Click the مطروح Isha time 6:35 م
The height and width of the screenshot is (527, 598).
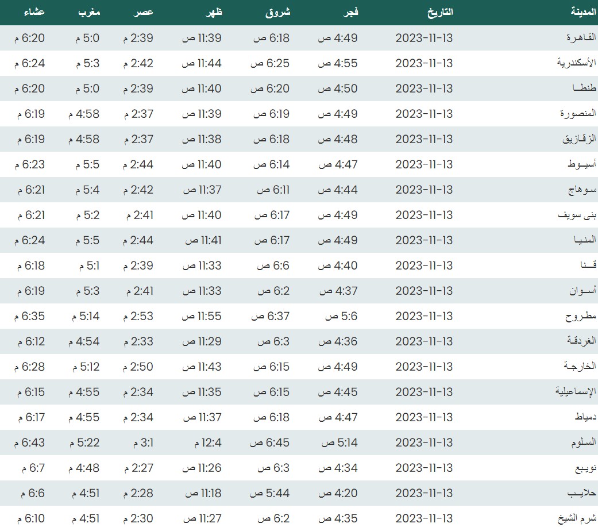click(x=31, y=316)
